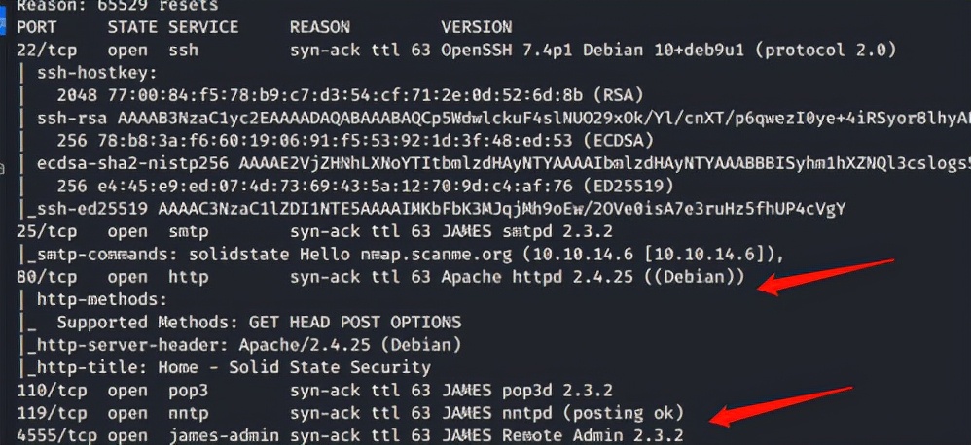
Task: Click the PORT column header
Action: tap(37, 27)
